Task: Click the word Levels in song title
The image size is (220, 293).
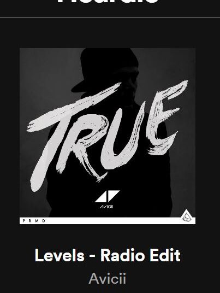Action: (60, 255)
